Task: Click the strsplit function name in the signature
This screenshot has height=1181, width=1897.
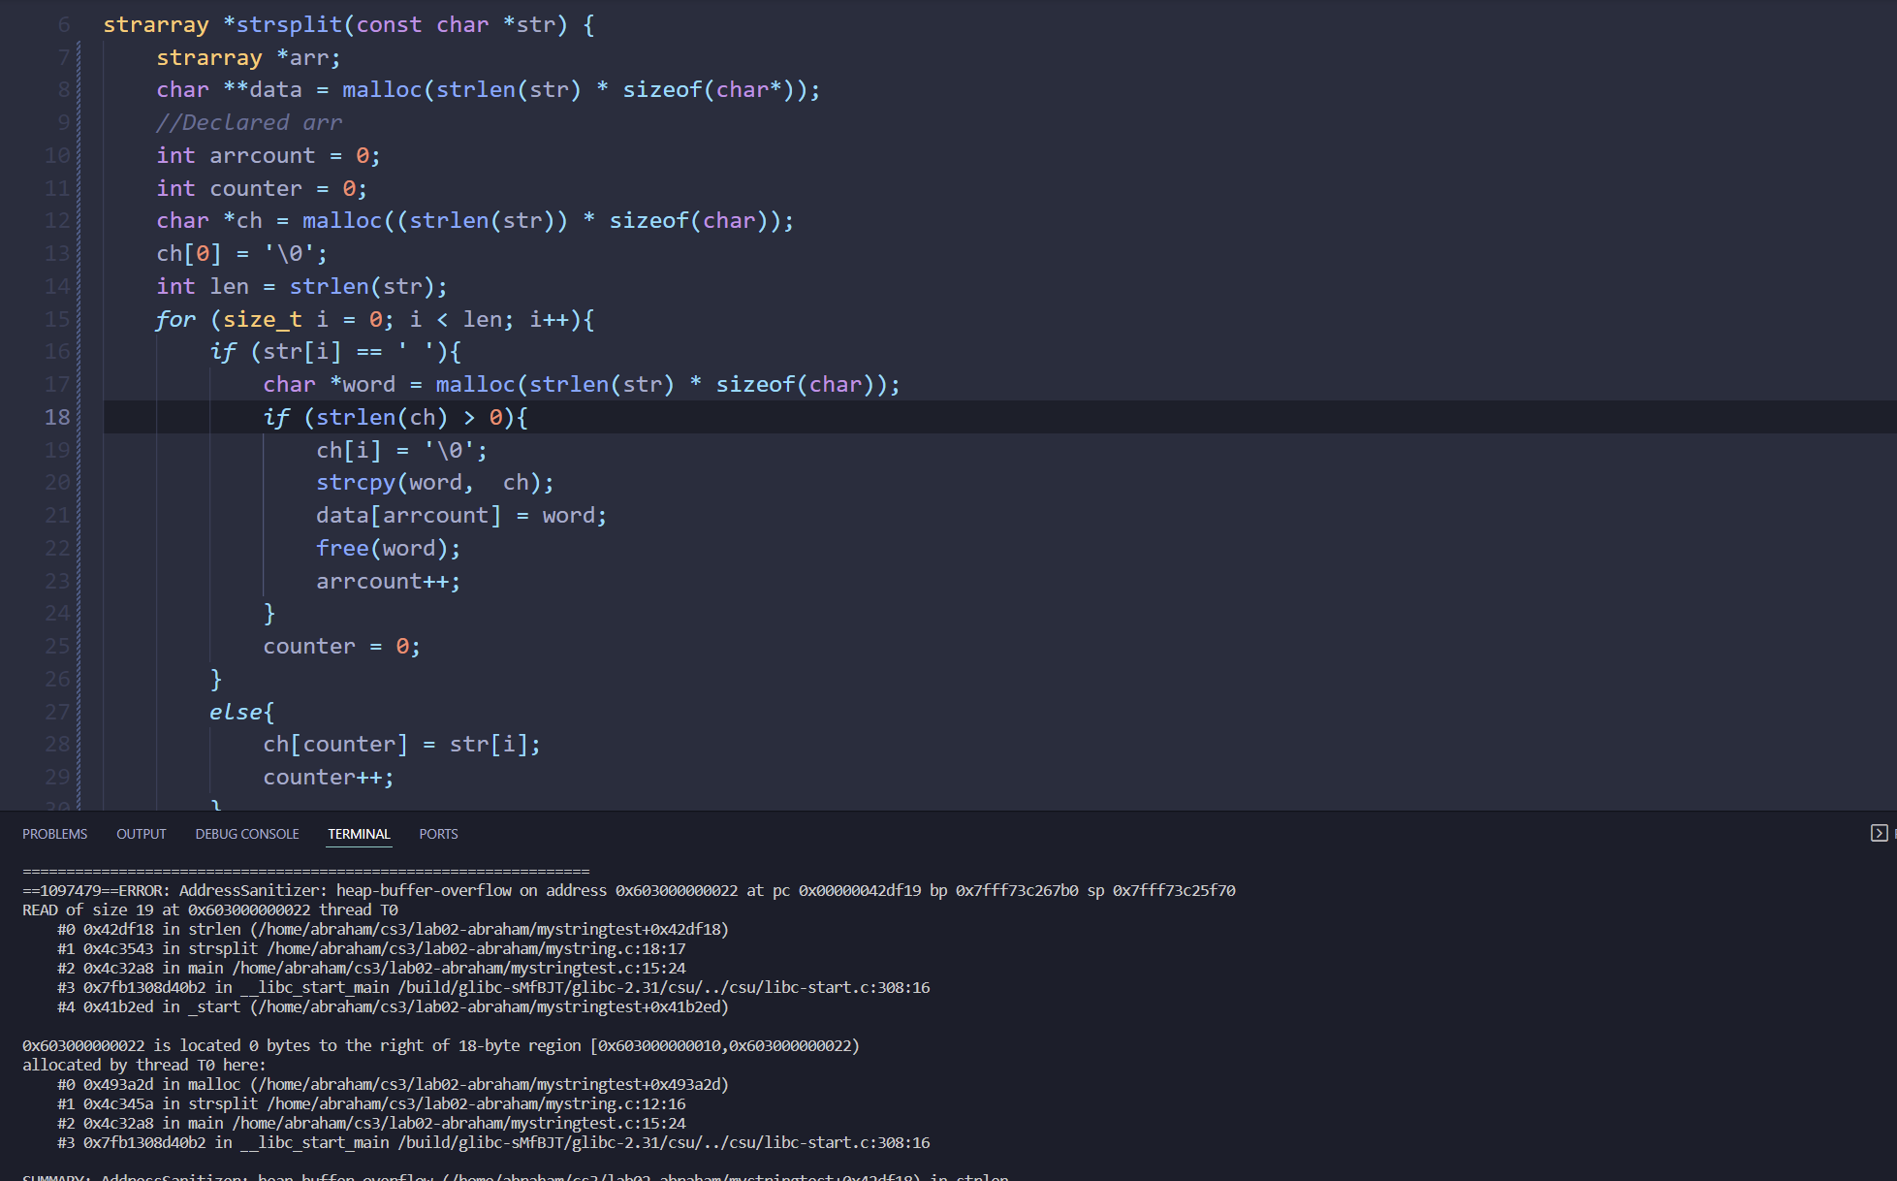Action: click(289, 24)
